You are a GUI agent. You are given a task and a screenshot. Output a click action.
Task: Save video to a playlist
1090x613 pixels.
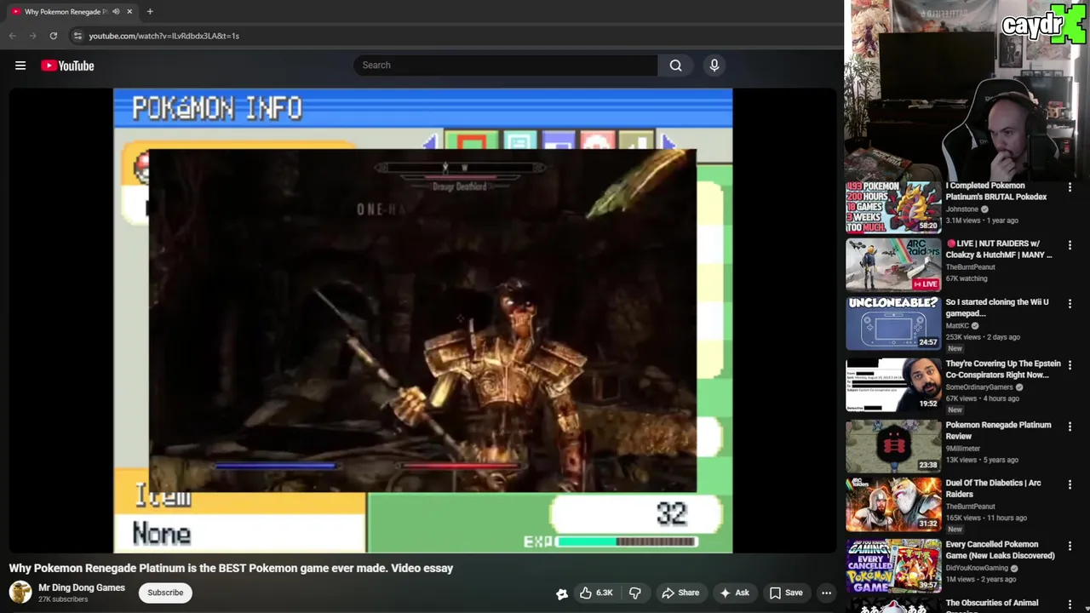[786, 593]
